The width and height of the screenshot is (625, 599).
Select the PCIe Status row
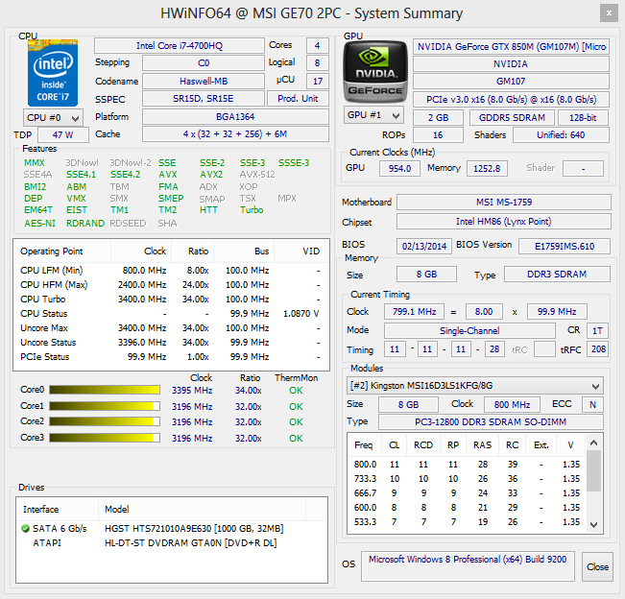[172, 357]
